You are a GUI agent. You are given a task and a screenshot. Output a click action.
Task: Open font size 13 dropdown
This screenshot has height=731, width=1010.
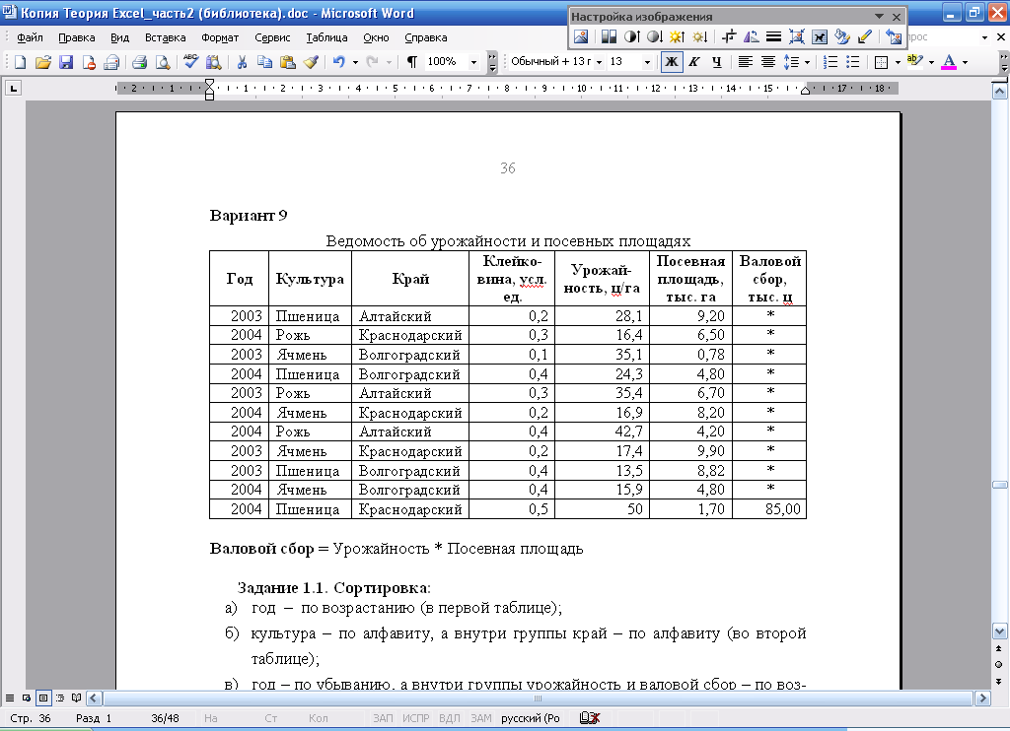647,62
